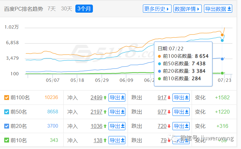
Task: Open 前20名 跌出 count 720
Action: (x=162, y=126)
